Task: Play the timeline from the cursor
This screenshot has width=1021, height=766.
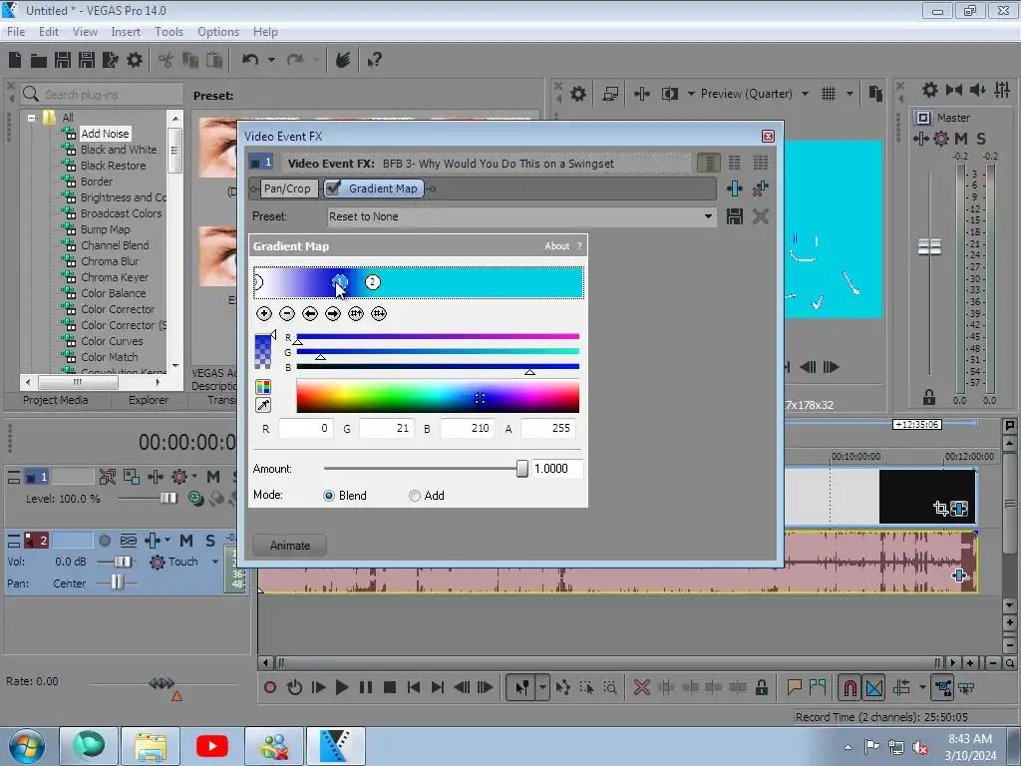Action: pyautogui.click(x=341, y=687)
